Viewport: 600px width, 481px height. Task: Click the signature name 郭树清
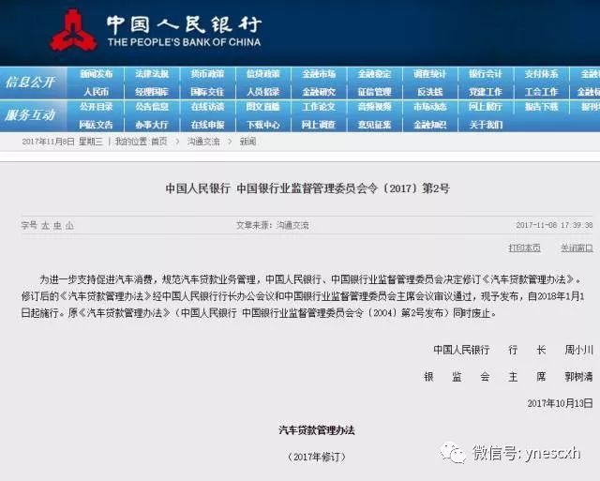pyautogui.click(x=579, y=377)
